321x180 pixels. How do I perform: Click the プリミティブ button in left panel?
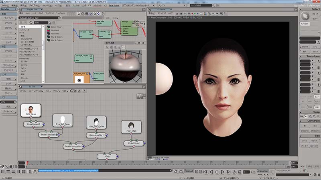8,18
